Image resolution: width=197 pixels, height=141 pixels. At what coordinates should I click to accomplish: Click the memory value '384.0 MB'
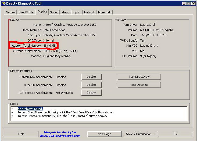click(x=49, y=46)
